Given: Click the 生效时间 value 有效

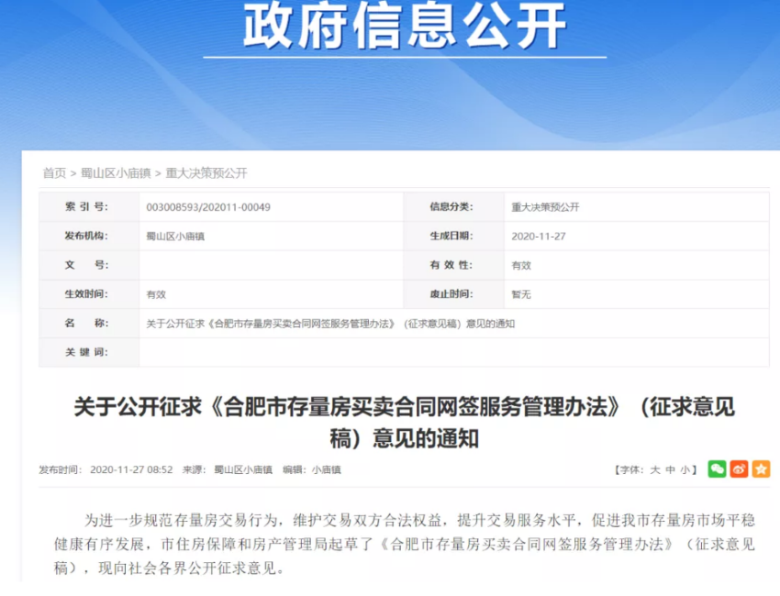Looking at the screenshot, I should click(x=156, y=294).
